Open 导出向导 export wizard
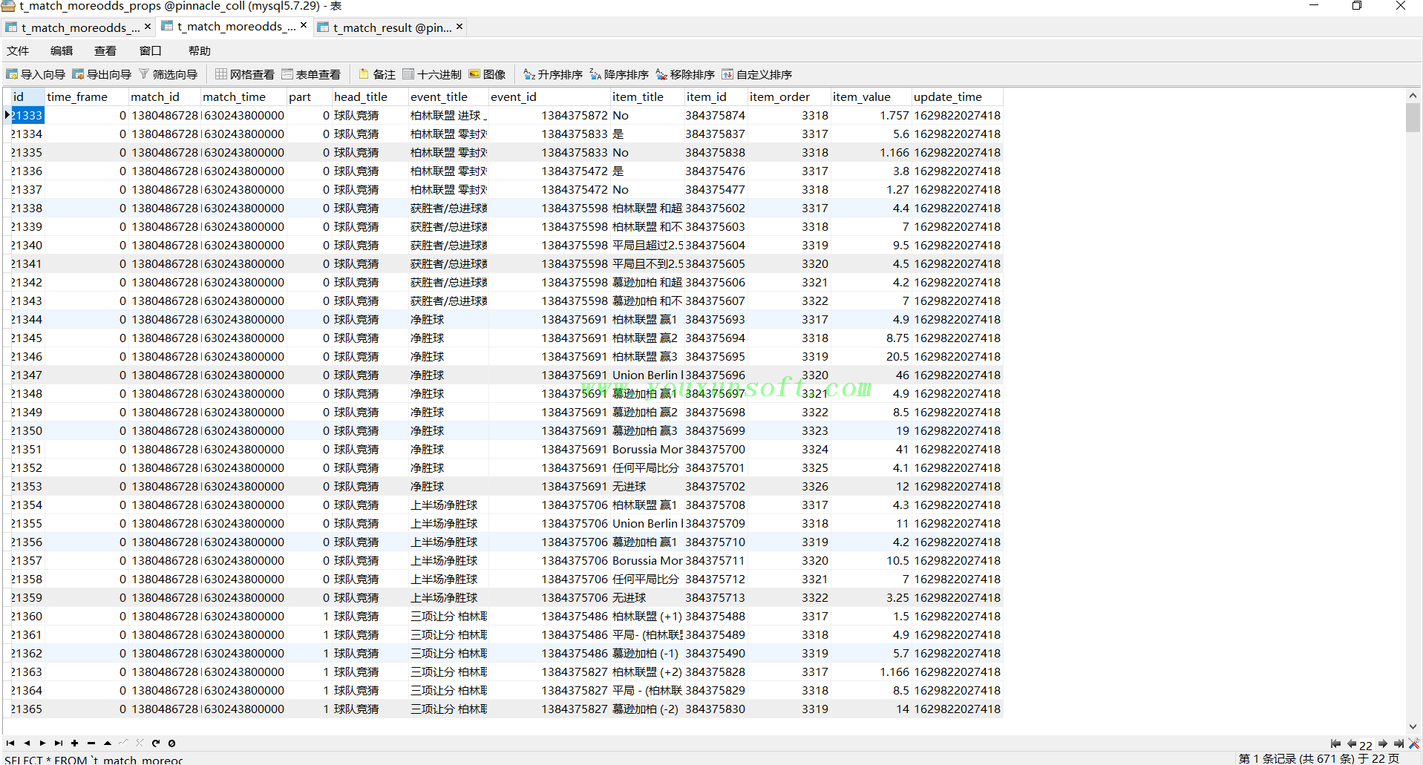 (x=102, y=74)
